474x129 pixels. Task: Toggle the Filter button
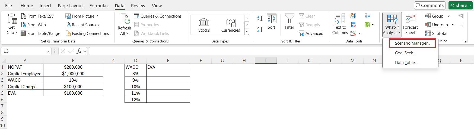(x=290, y=22)
